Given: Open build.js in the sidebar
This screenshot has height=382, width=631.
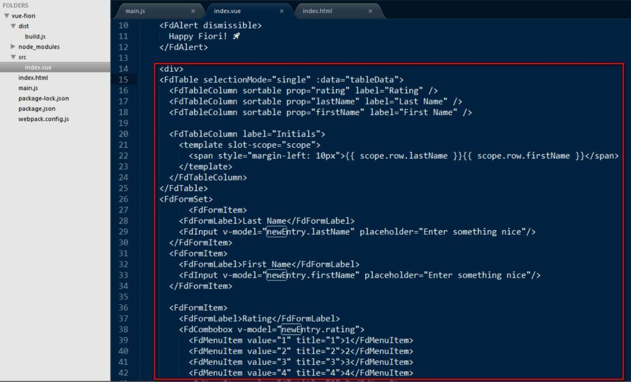Looking at the screenshot, I should point(35,37).
